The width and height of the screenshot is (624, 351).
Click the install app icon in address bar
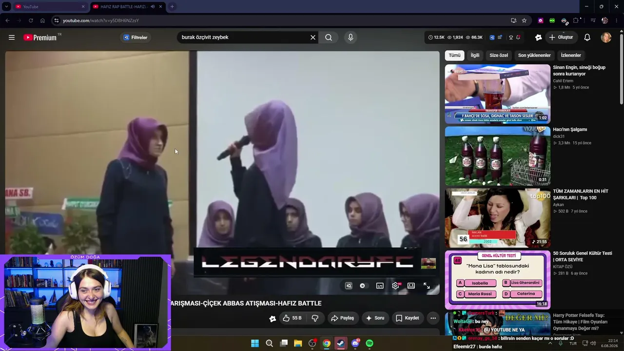click(513, 20)
